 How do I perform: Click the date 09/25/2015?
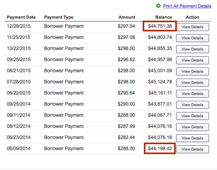(x=19, y=60)
